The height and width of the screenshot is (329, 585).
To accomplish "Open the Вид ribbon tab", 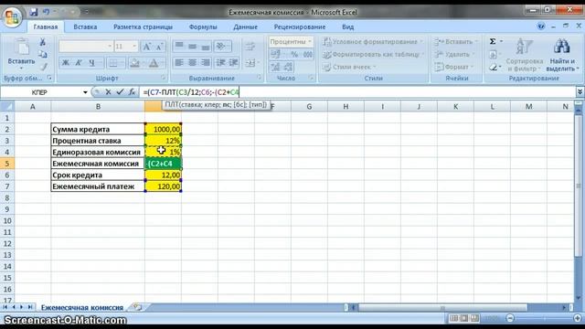I will pos(347,27).
